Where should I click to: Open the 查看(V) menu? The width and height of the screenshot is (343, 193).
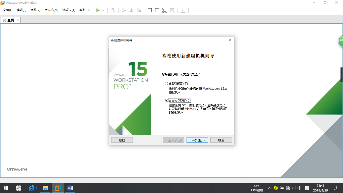[35, 10]
